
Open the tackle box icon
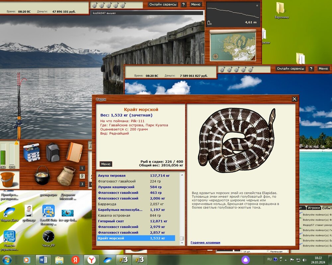[32, 152]
